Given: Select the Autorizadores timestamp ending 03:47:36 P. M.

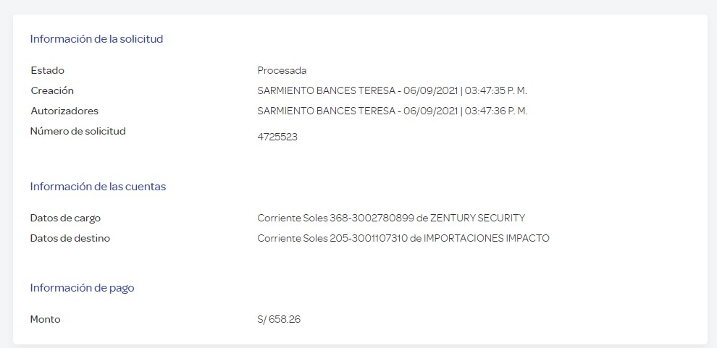Looking at the screenshot, I should [x=393, y=111].
